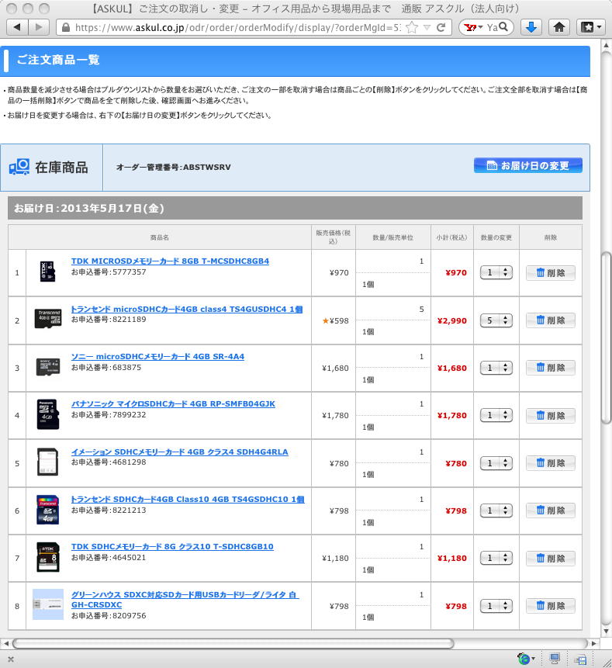The image size is (612, 668).
Task: Open ソニー microSDHCメモリーカード 4GB SR-4A4 link
Action: click(x=157, y=357)
